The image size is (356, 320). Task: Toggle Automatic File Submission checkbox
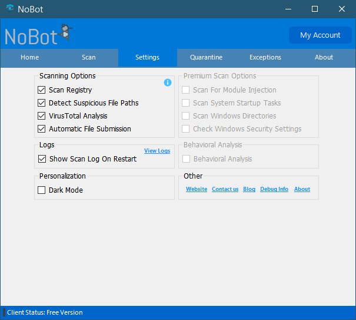click(42, 128)
